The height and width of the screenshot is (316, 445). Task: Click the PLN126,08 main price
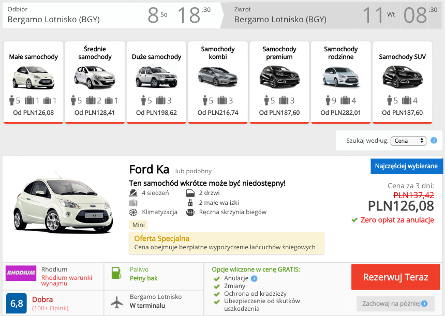(401, 206)
